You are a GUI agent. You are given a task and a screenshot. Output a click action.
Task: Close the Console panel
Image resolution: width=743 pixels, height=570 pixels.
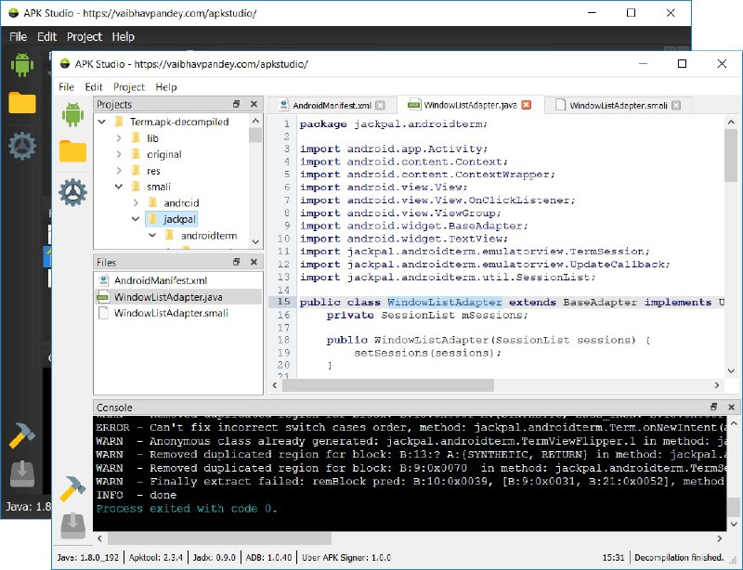click(731, 407)
